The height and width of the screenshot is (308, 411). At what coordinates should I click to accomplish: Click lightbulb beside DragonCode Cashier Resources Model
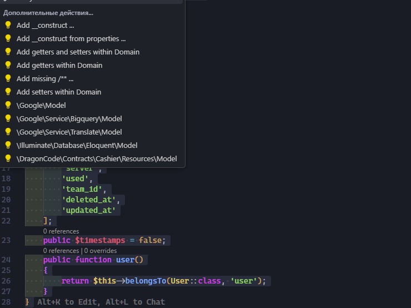(8, 158)
